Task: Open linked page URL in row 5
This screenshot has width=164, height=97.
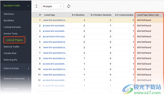Action: click(55, 42)
